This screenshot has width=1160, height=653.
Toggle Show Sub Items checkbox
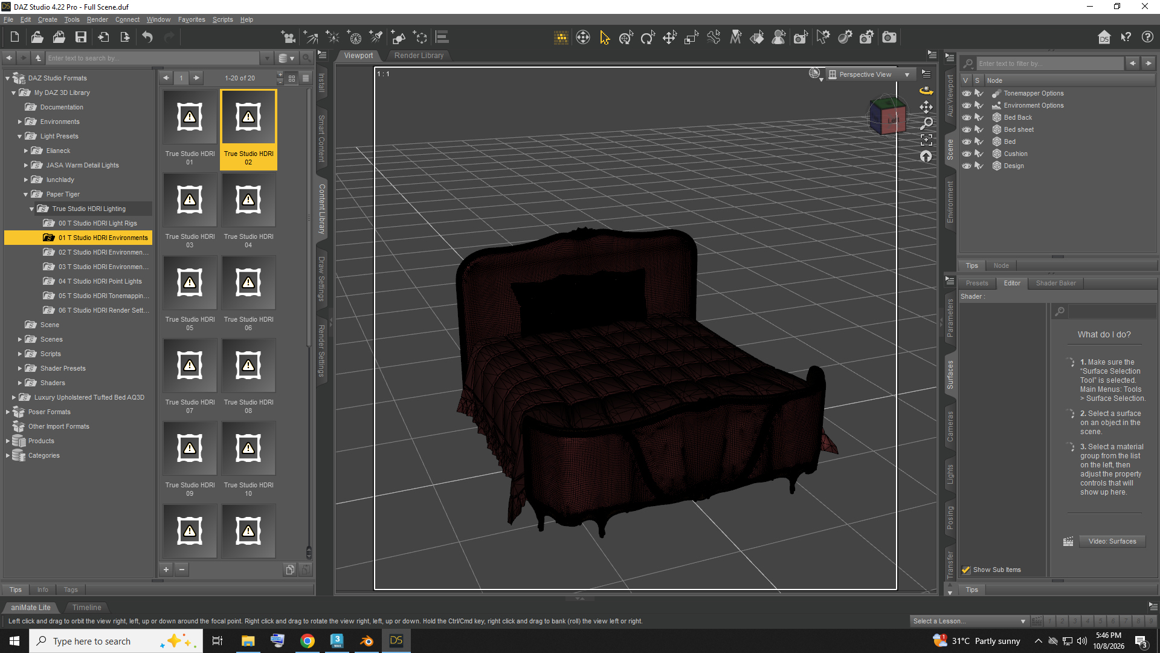coord(965,570)
